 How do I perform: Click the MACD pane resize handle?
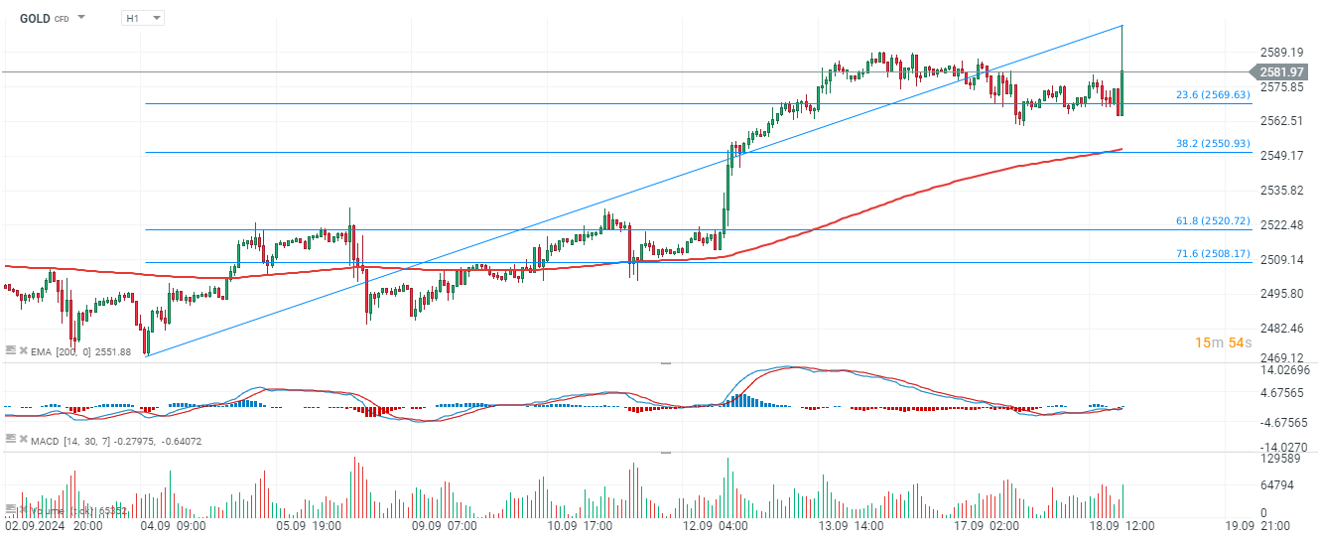(x=666, y=363)
